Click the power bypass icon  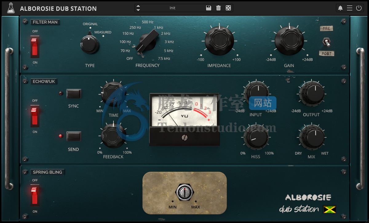(359, 8)
